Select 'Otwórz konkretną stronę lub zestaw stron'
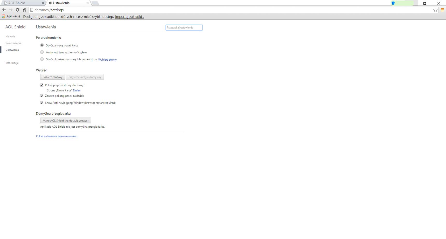Viewport: 446px width, 239px height. pyautogui.click(x=42, y=59)
